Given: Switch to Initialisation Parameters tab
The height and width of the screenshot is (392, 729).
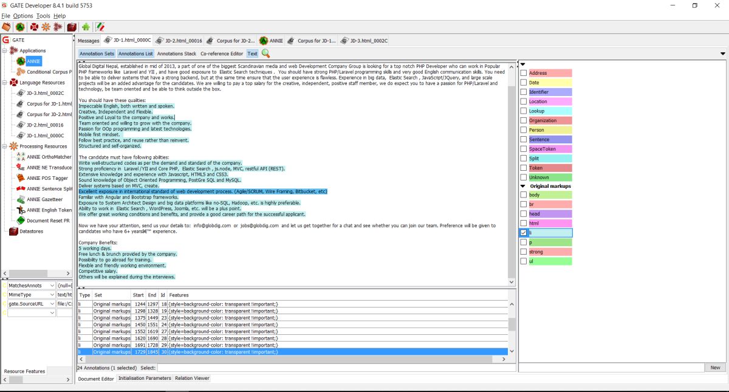Looking at the screenshot, I should [145, 378].
